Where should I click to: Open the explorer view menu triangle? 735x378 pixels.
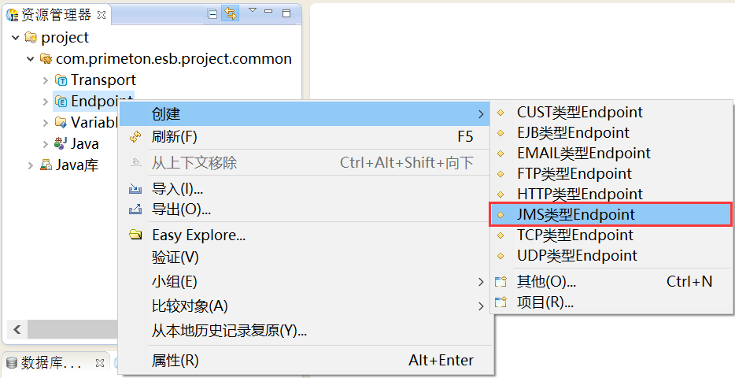pos(253,11)
